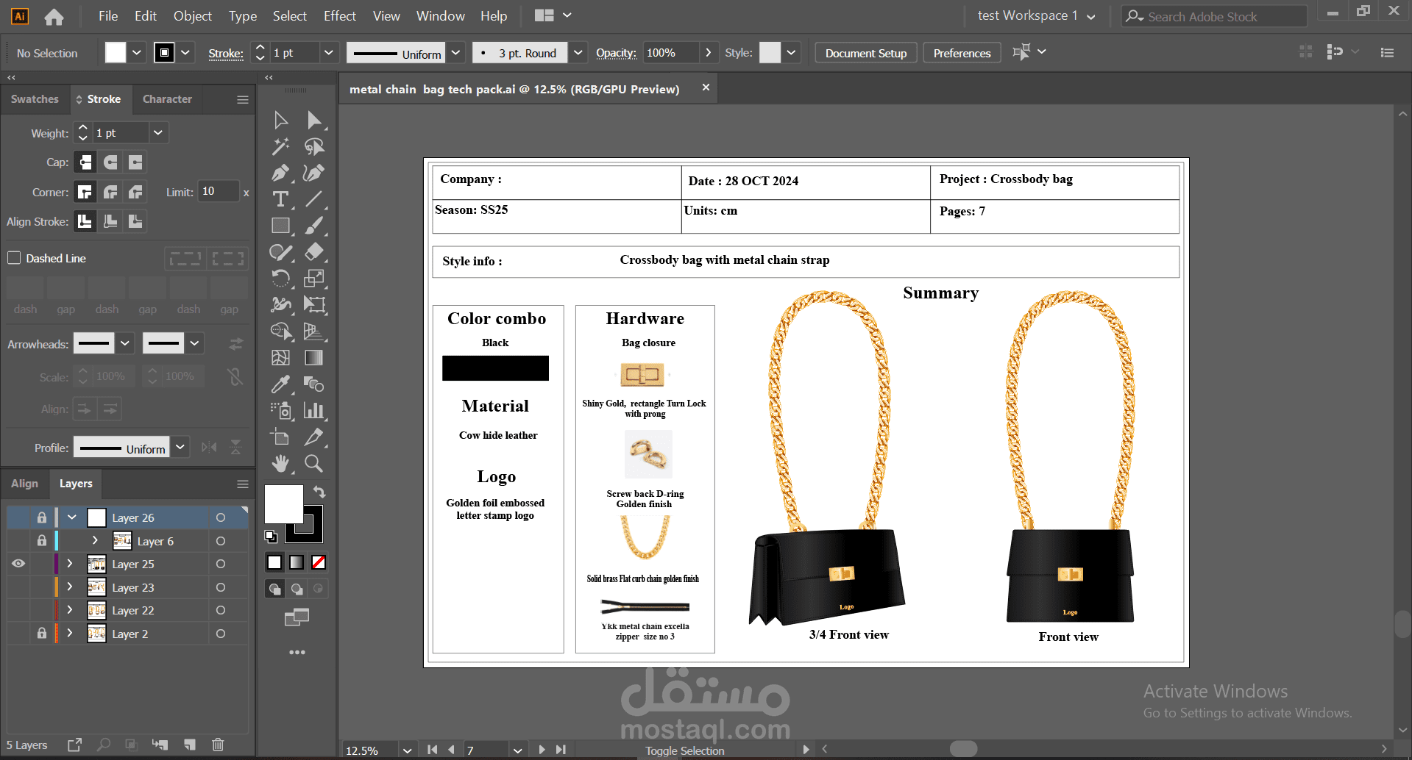Delete selected layer with trash icon

click(x=218, y=745)
